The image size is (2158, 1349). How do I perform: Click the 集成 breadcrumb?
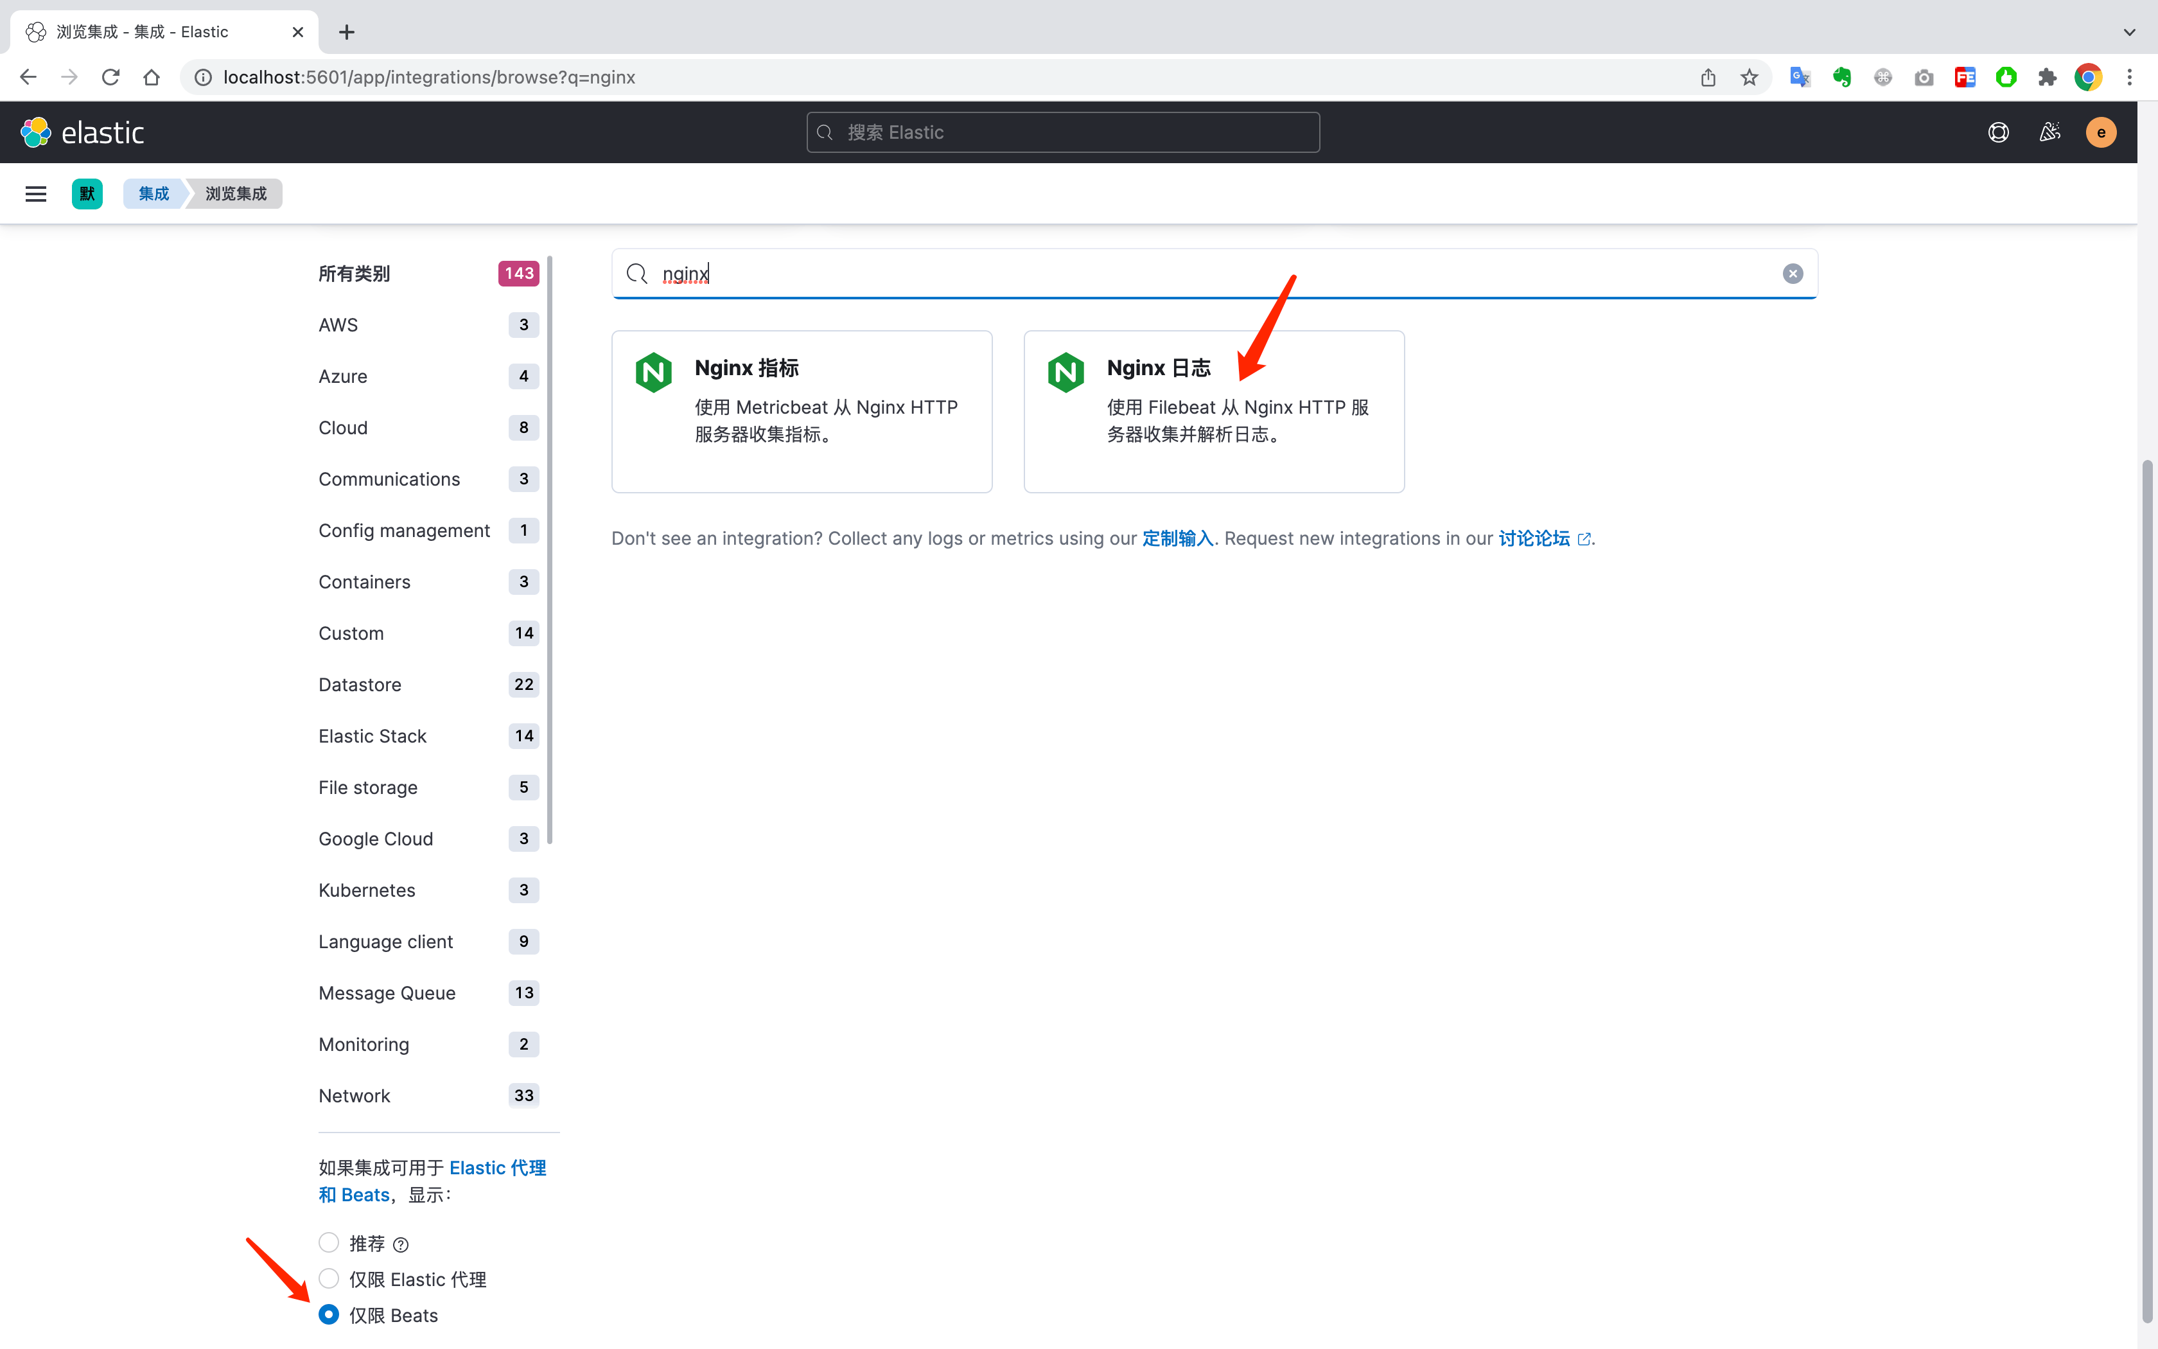[x=154, y=193]
